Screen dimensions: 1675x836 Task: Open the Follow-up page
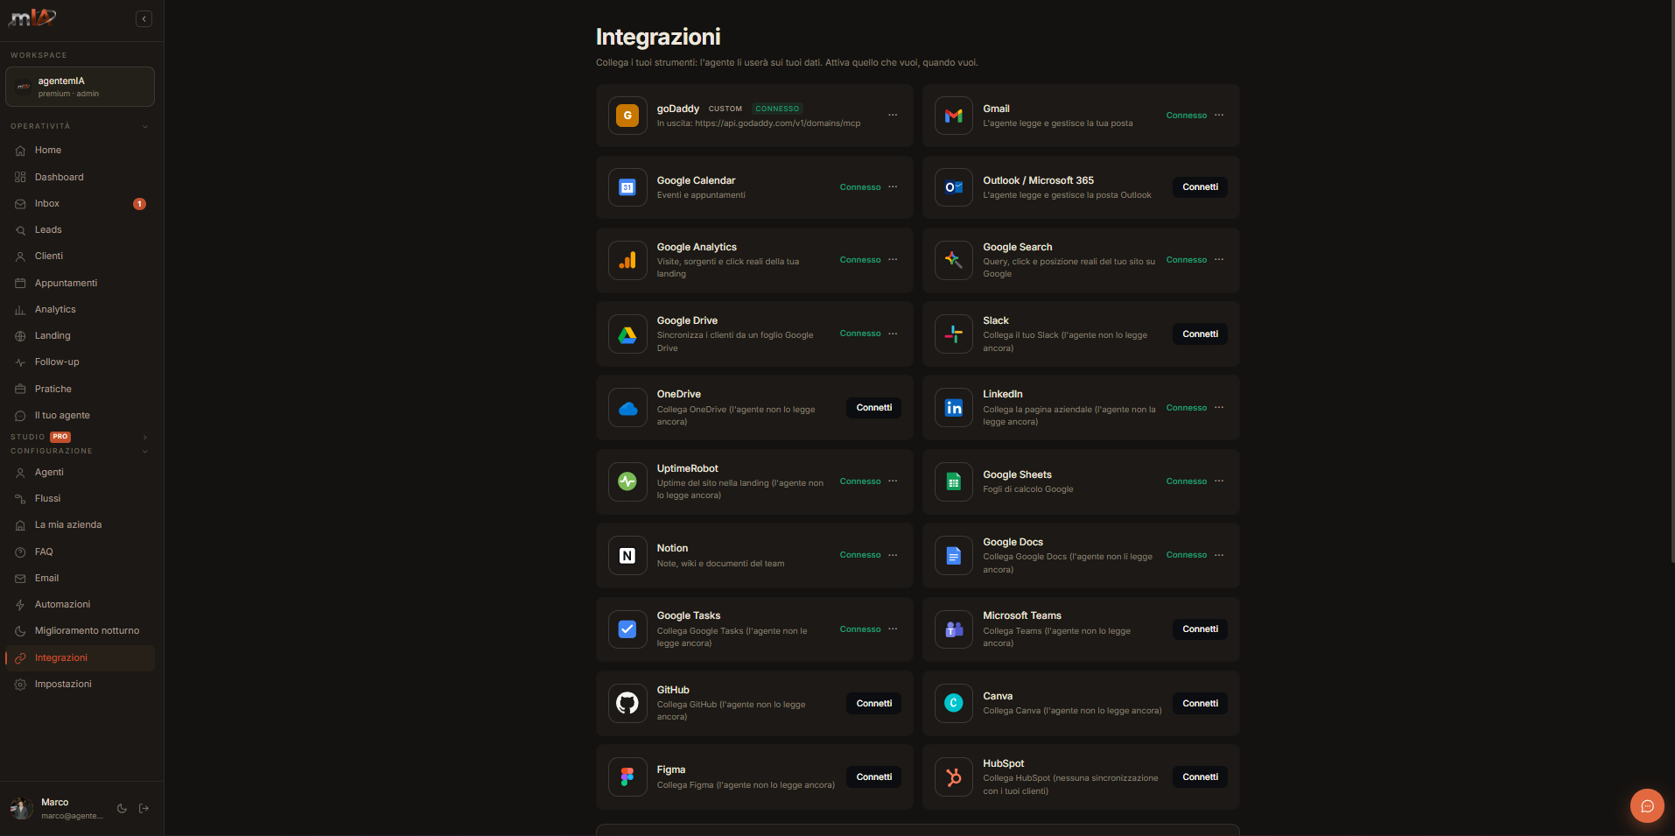click(80, 362)
